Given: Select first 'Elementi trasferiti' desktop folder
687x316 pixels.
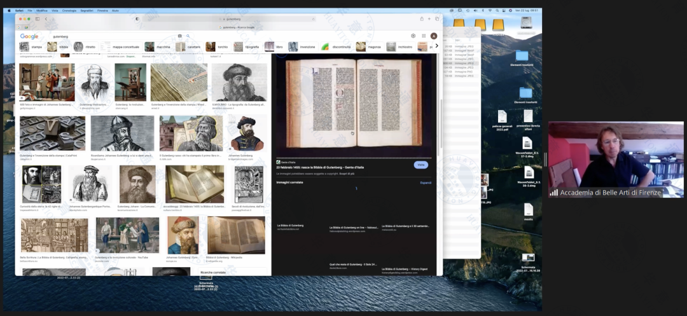Looking at the screenshot, I should point(522,58).
